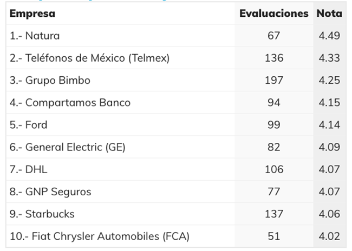
Task: Click Teléfonos de México (Telmex) entry
Action: coord(89,58)
